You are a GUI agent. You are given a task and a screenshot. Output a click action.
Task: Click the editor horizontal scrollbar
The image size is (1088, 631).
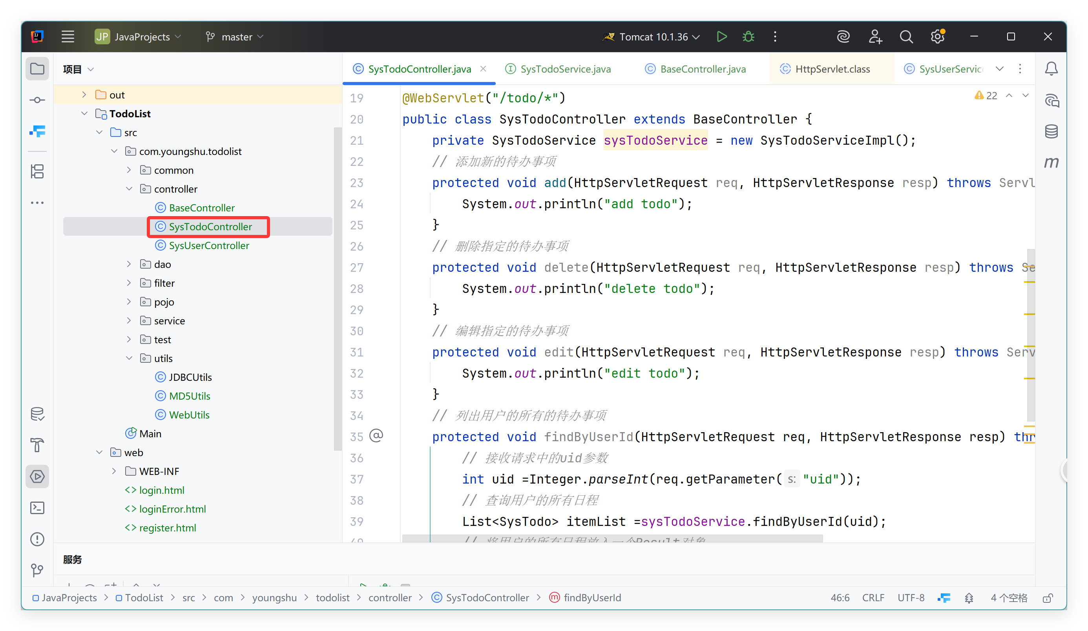coord(612,538)
